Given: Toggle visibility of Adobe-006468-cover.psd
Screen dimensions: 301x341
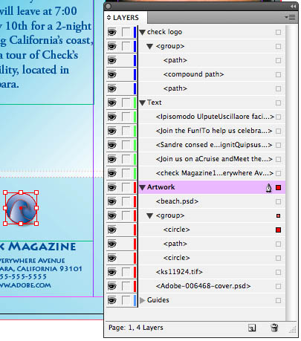Looking at the screenshot, I should pos(112,286).
